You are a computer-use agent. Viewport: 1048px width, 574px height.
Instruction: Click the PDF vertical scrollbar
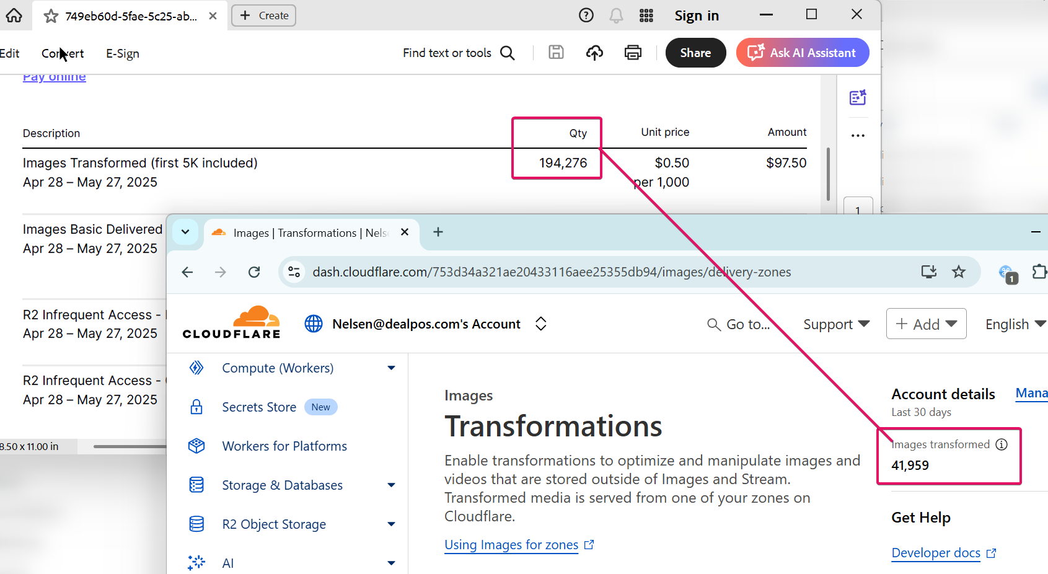coord(828,174)
